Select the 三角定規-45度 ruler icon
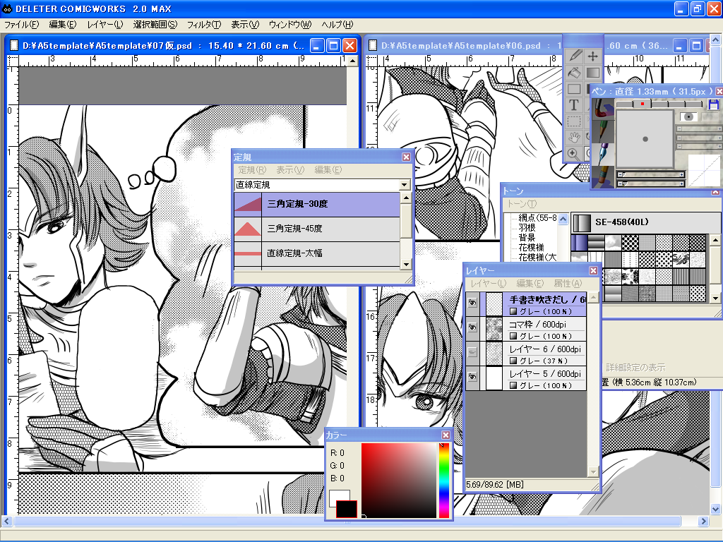 (x=248, y=229)
